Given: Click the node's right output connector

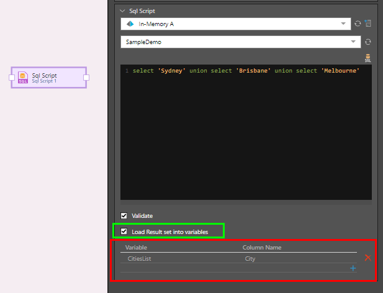Looking at the screenshot, I should click(87, 78).
